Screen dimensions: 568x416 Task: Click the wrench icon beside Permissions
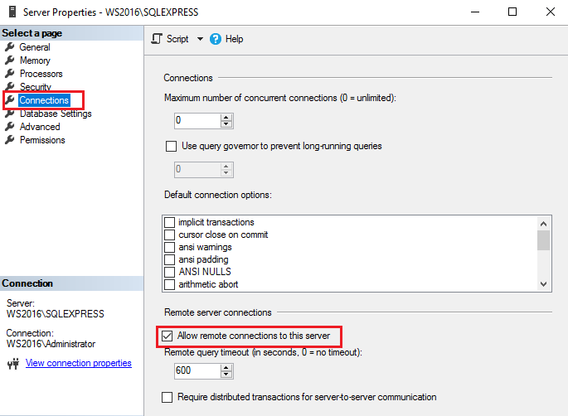pos(10,140)
